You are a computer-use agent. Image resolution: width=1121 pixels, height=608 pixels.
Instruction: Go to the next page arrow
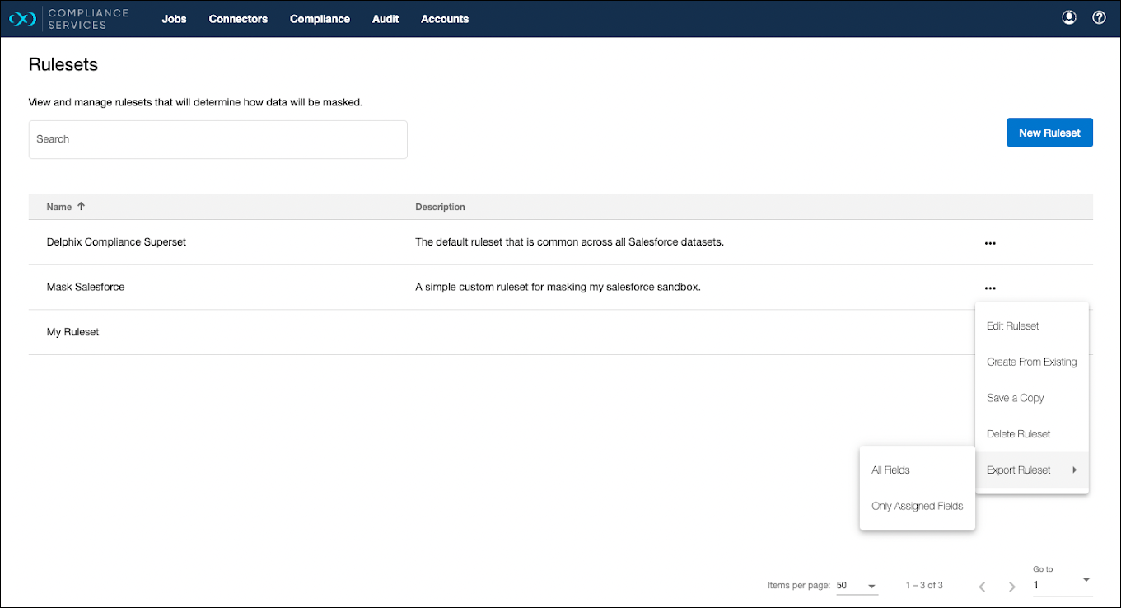1012,586
